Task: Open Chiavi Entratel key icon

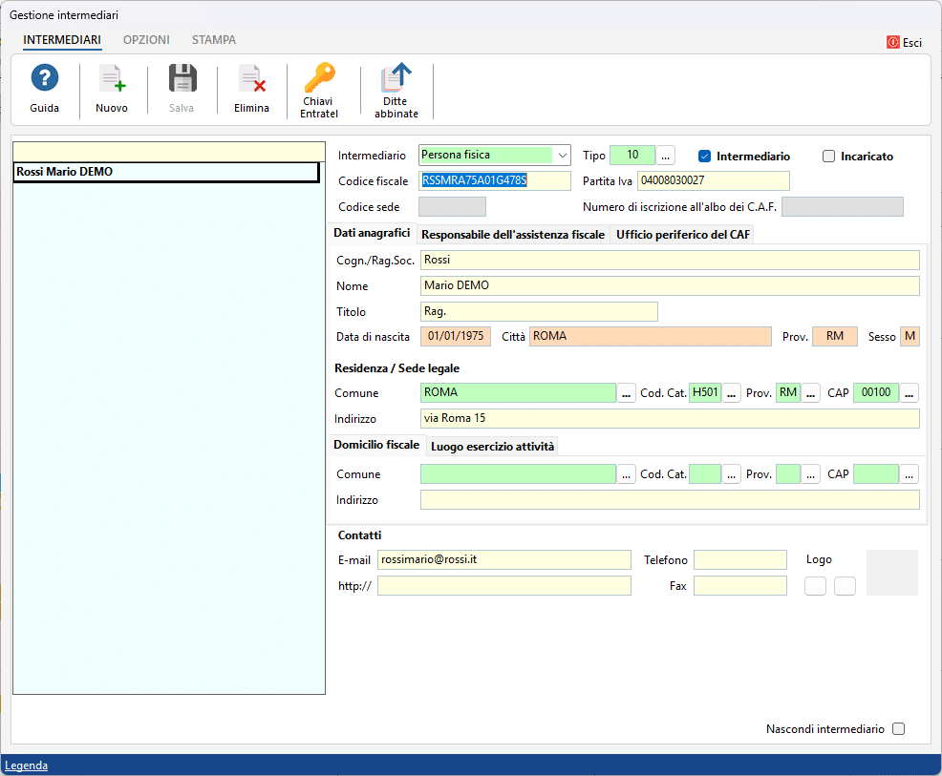Action: pos(319,76)
